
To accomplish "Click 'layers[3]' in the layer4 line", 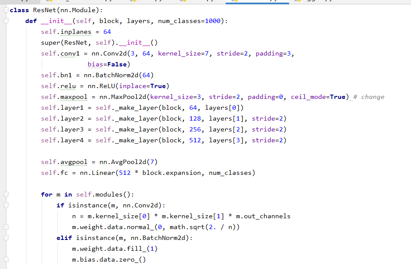I will pyautogui.click(x=226, y=141).
